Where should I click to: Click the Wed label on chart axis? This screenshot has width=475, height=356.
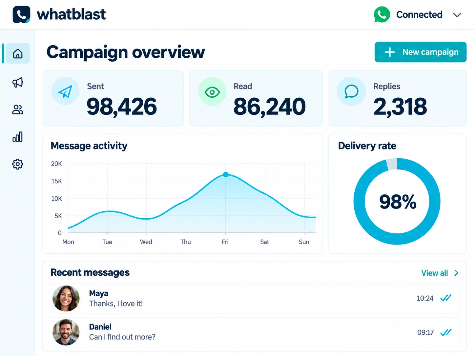point(146,242)
